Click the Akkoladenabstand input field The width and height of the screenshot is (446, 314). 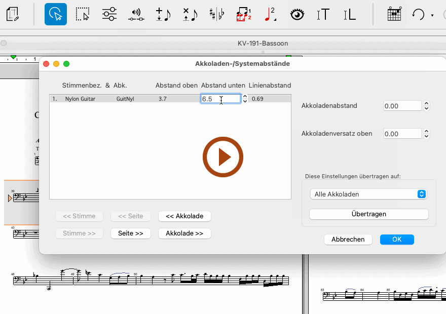click(x=403, y=106)
